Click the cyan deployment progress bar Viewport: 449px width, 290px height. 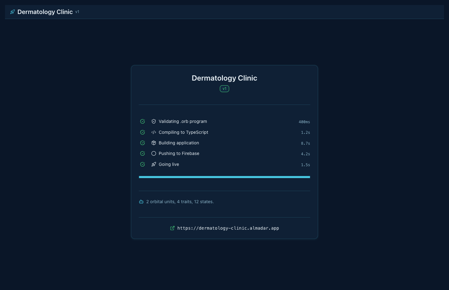pos(224,177)
